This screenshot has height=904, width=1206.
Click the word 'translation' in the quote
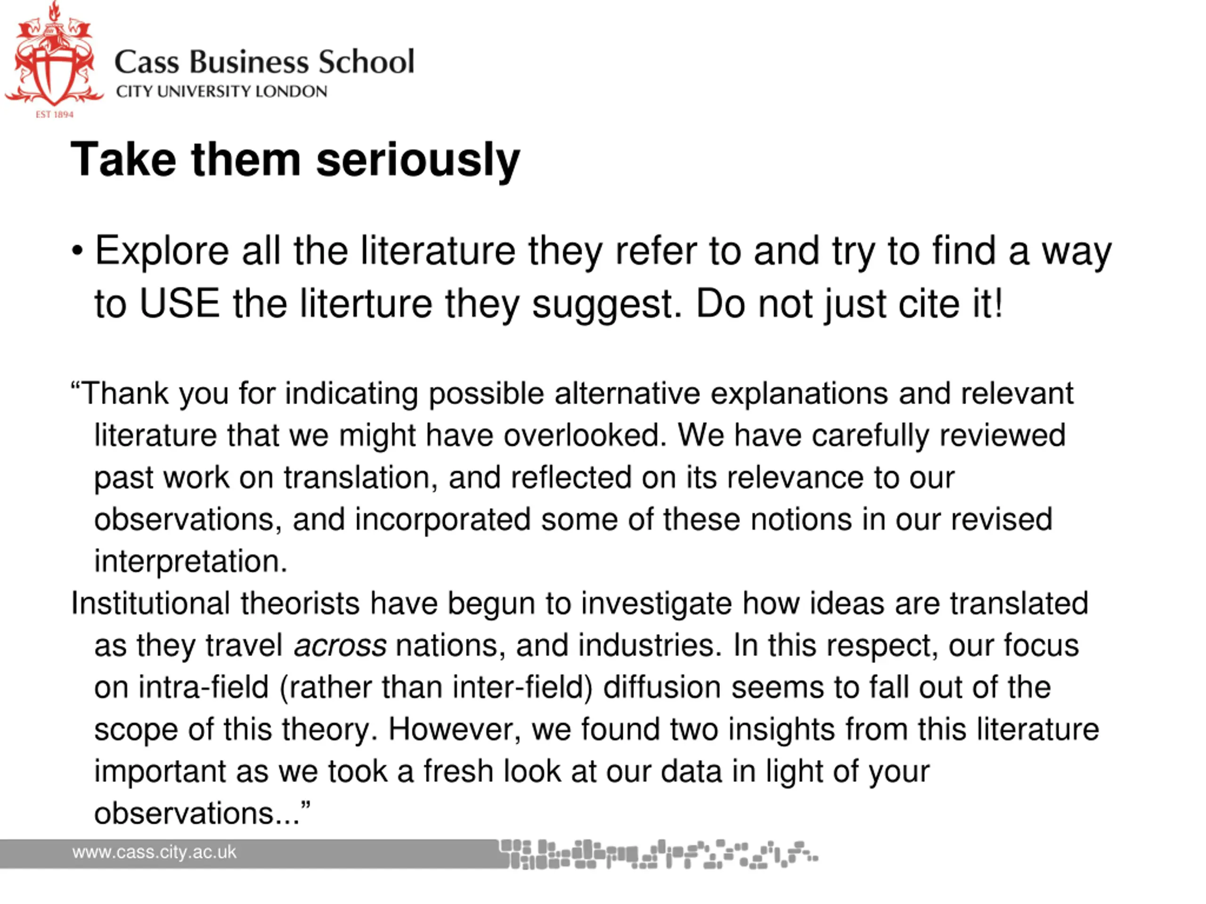click(x=357, y=477)
